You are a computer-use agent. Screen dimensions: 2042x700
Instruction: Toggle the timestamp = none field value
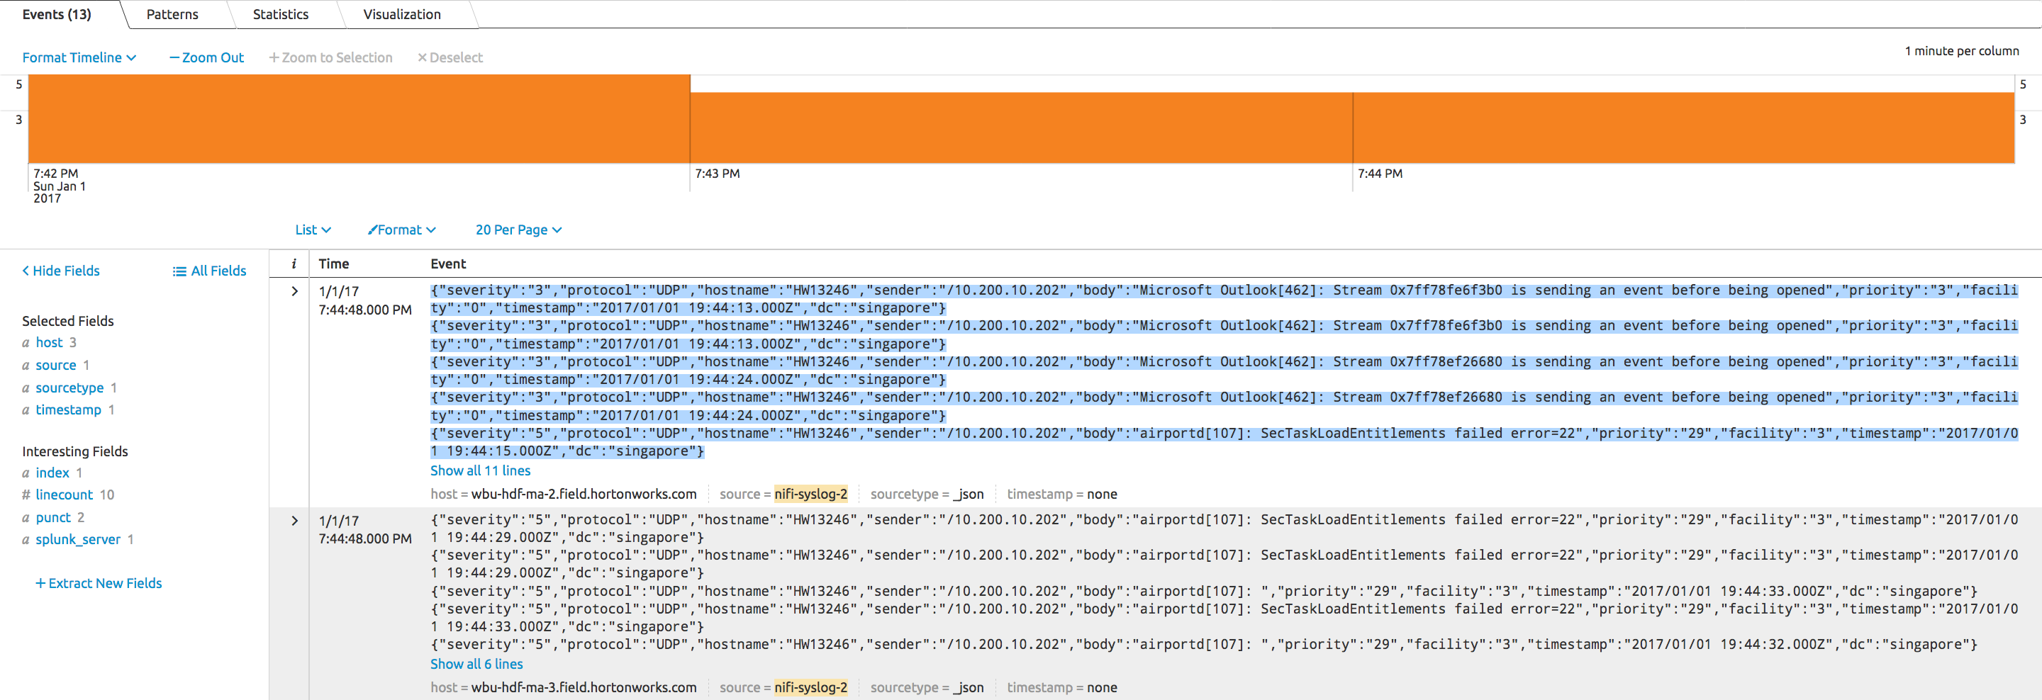coord(1061,493)
